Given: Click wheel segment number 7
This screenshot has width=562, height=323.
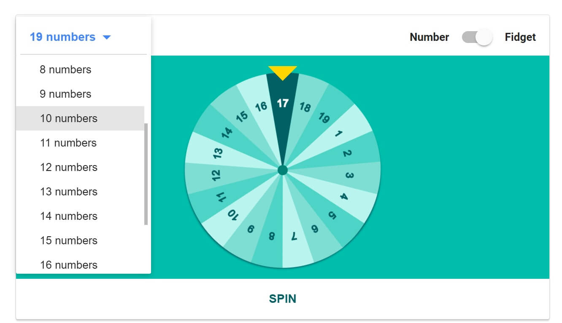Looking at the screenshot, I should click(x=294, y=237).
